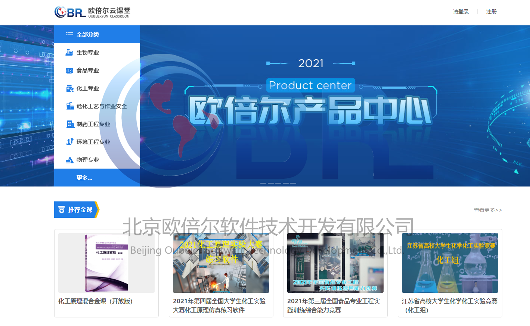Click the 物理专业 icon

(x=70, y=160)
